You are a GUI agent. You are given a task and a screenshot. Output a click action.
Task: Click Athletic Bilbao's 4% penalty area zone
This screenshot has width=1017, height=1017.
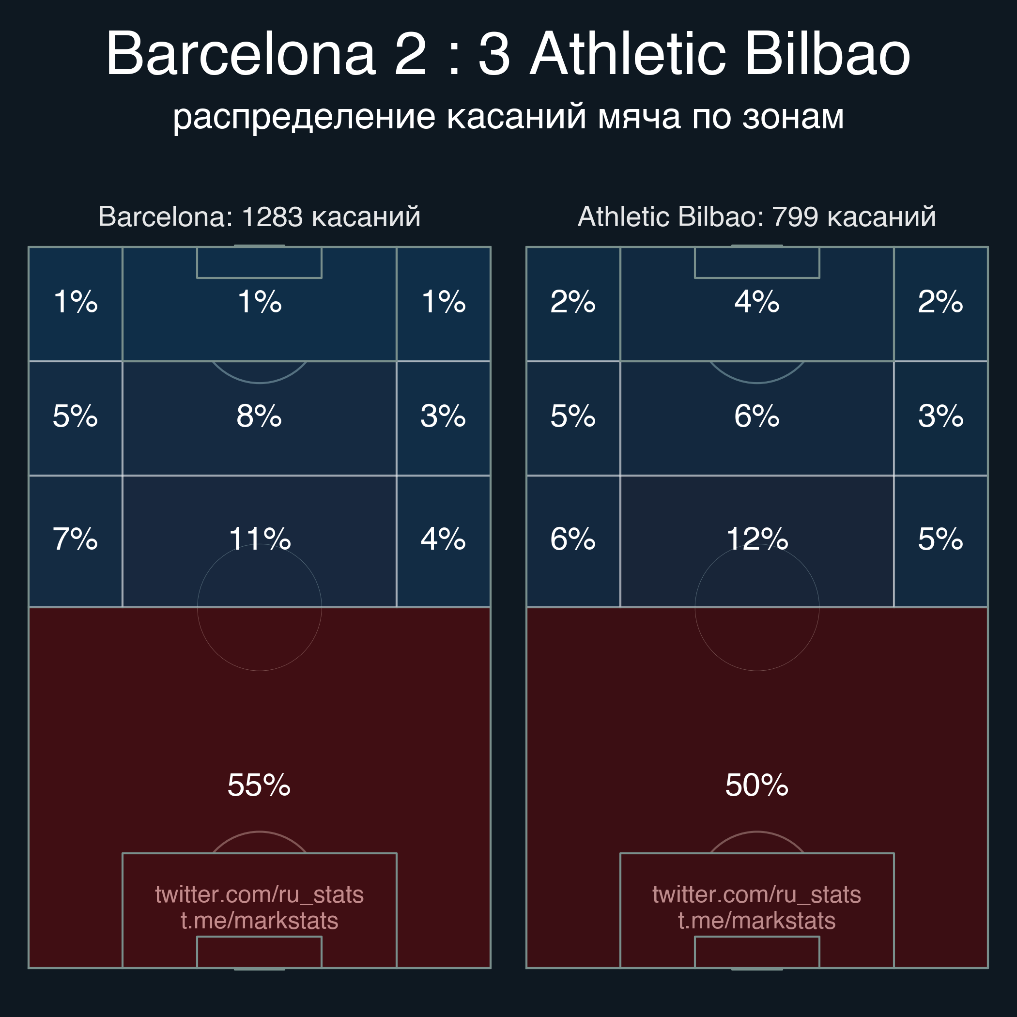click(756, 302)
